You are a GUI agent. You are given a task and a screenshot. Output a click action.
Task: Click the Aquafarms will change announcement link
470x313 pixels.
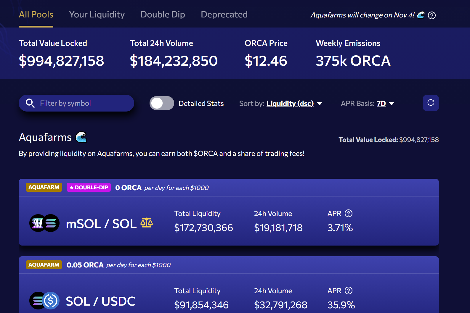(x=362, y=15)
